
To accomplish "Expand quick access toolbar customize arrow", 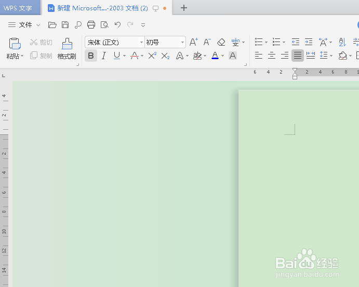I will (143, 25).
